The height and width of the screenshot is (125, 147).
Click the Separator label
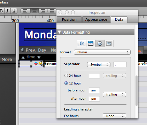coord(72,64)
